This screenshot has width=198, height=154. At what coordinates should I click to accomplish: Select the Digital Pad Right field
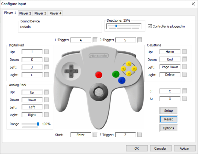[x=32, y=75]
